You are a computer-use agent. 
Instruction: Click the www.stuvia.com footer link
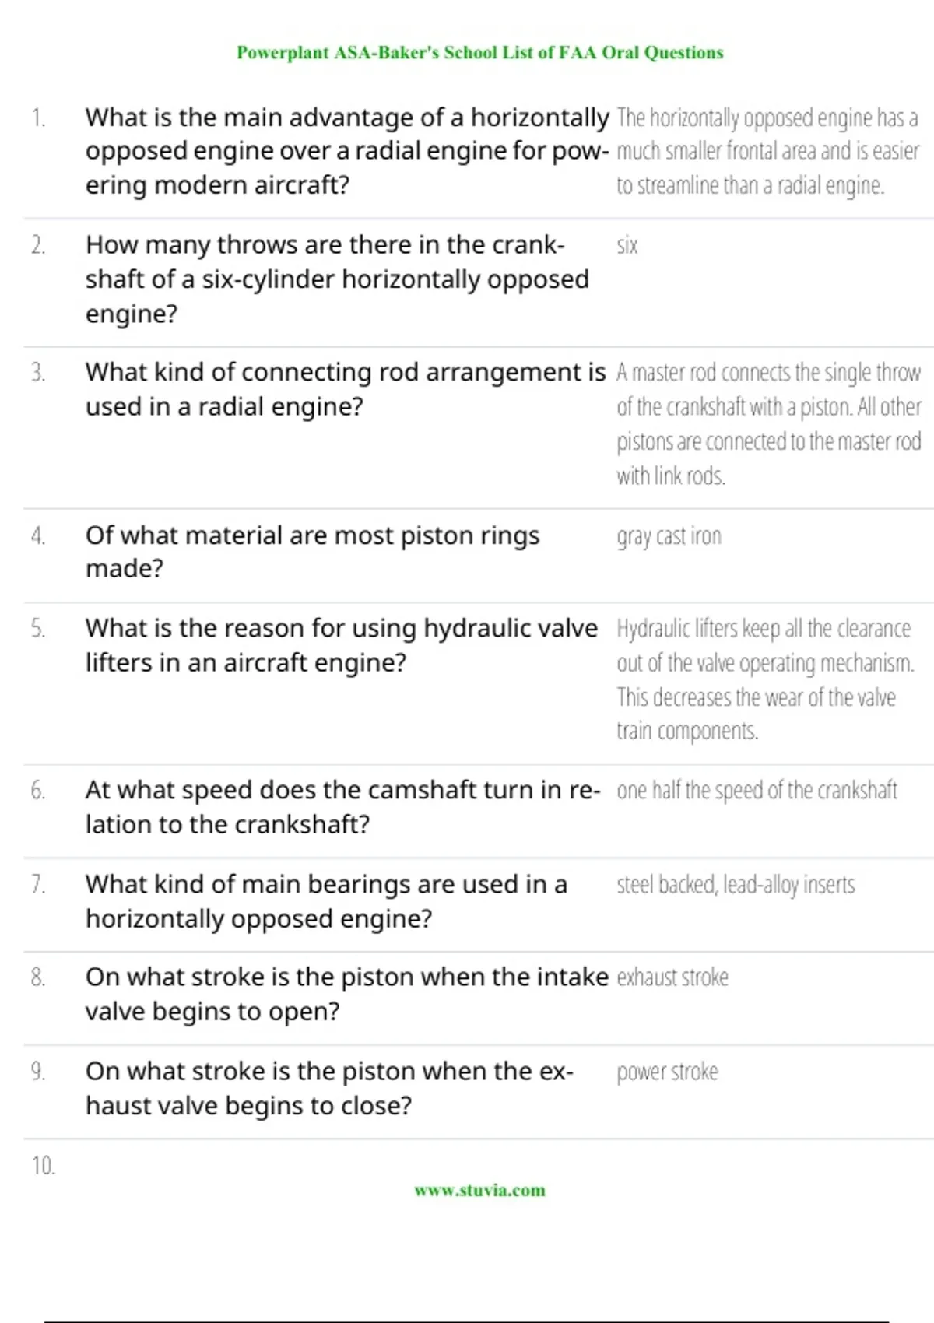point(479,1190)
